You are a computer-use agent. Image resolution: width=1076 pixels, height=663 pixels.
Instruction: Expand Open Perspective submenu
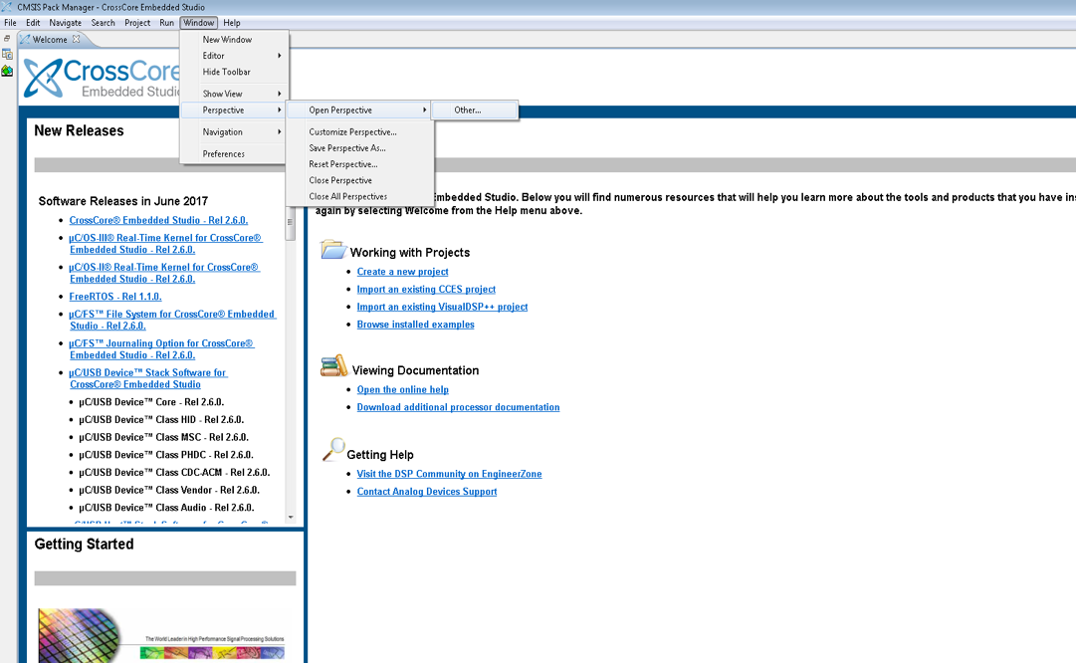(x=359, y=110)
